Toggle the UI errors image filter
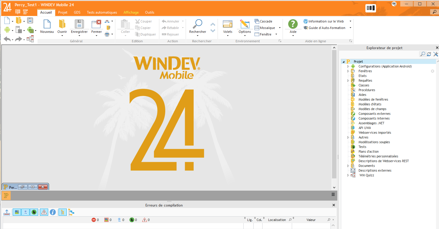 click(x=17, y=212)
